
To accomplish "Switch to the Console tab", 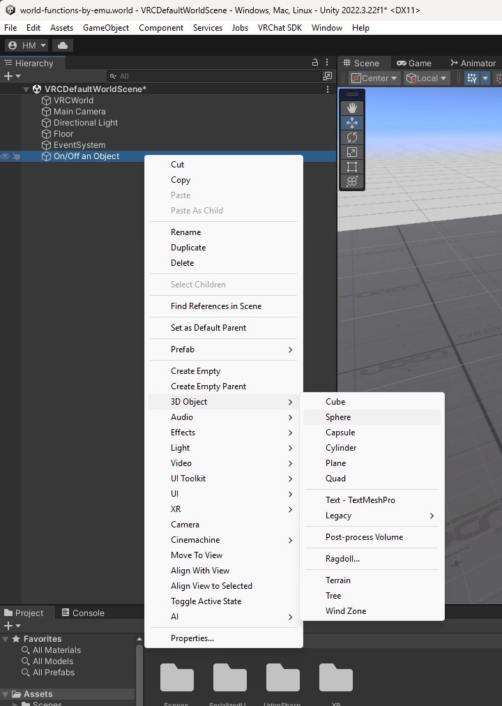I will [82, 613].
